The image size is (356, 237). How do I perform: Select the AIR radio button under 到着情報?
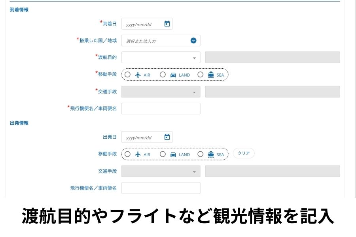pyautogui.click(x=127, y=74)
